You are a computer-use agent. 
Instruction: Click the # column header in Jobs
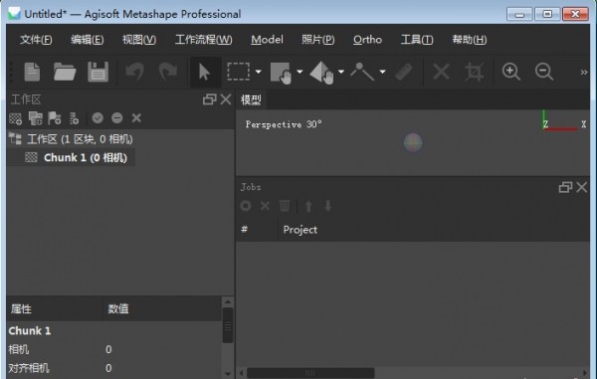(258, 230)
